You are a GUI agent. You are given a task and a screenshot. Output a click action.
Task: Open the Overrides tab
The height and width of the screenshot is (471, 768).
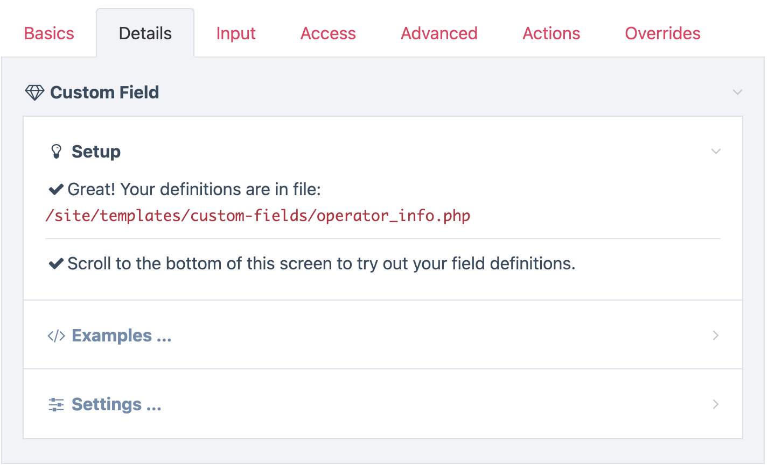pos(662,33)
